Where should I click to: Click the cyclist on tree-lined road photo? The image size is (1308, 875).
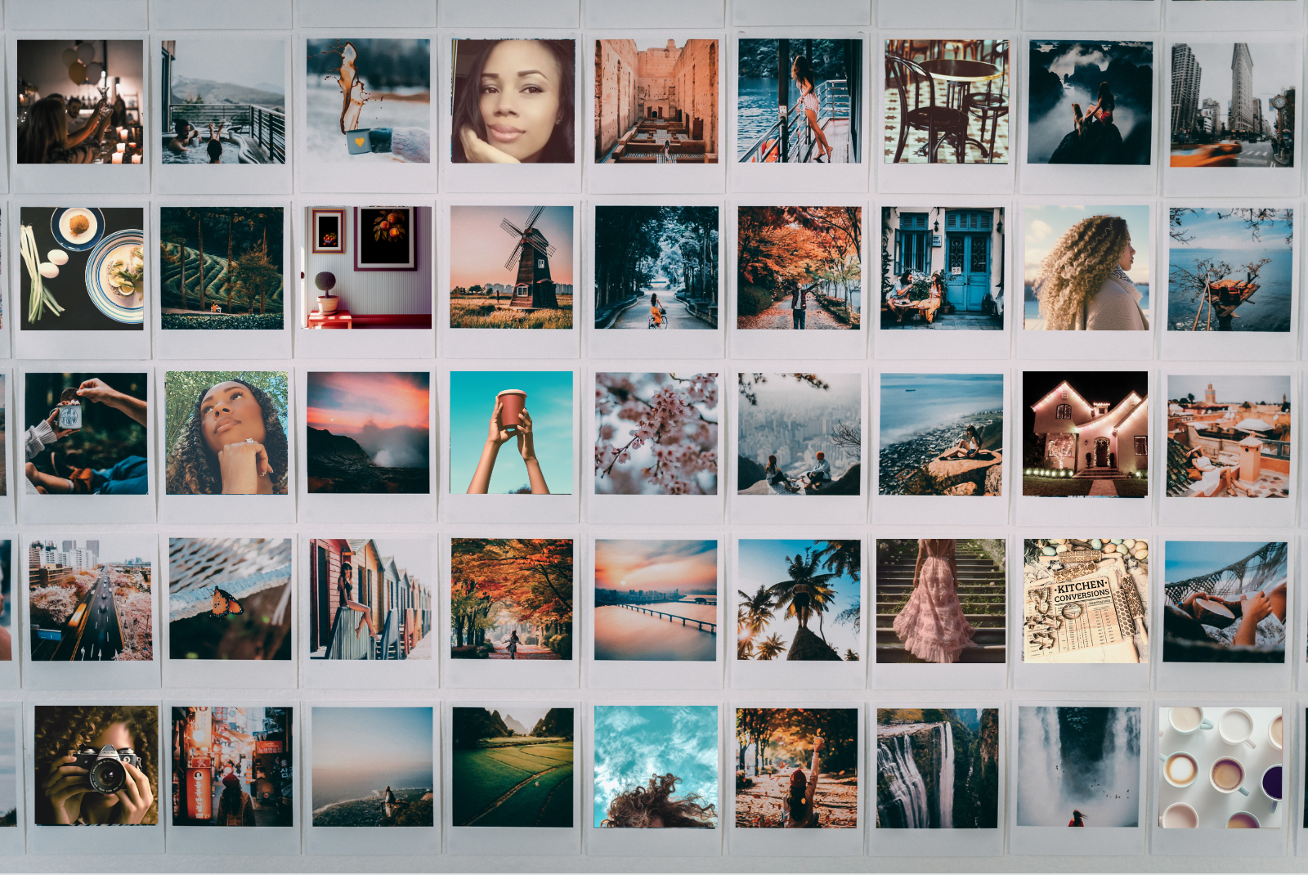(x=656, y=267)
